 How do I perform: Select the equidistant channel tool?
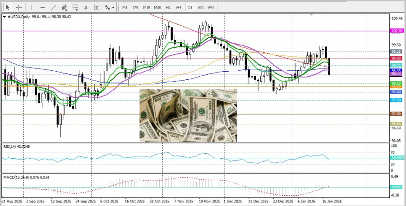65,7
